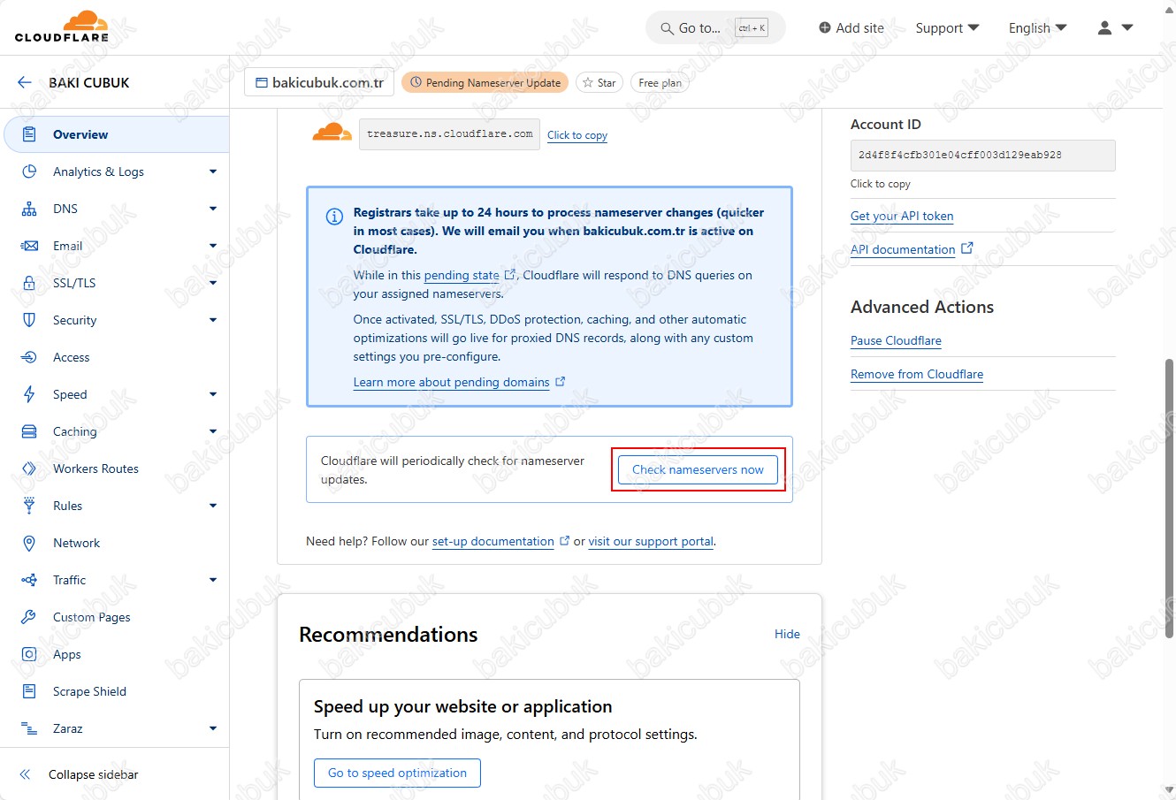Select the Overview sidebar item
The width and height of the screenshot is (1176, 800).
(x=80, y=134)
